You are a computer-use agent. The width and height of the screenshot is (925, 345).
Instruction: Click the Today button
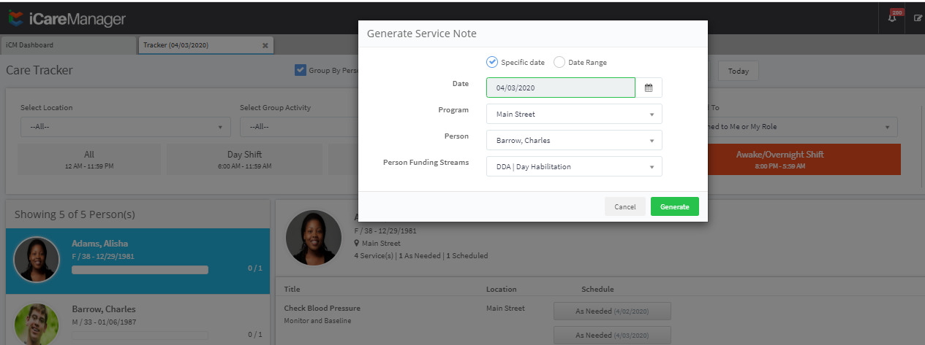click(x=739, y=71)
